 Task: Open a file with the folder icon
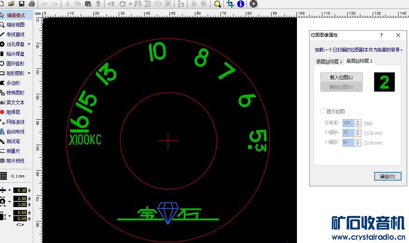point(11,4)
